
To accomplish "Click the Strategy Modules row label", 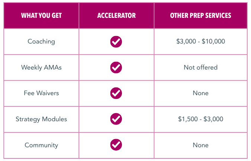I will [x=41, y=119].
